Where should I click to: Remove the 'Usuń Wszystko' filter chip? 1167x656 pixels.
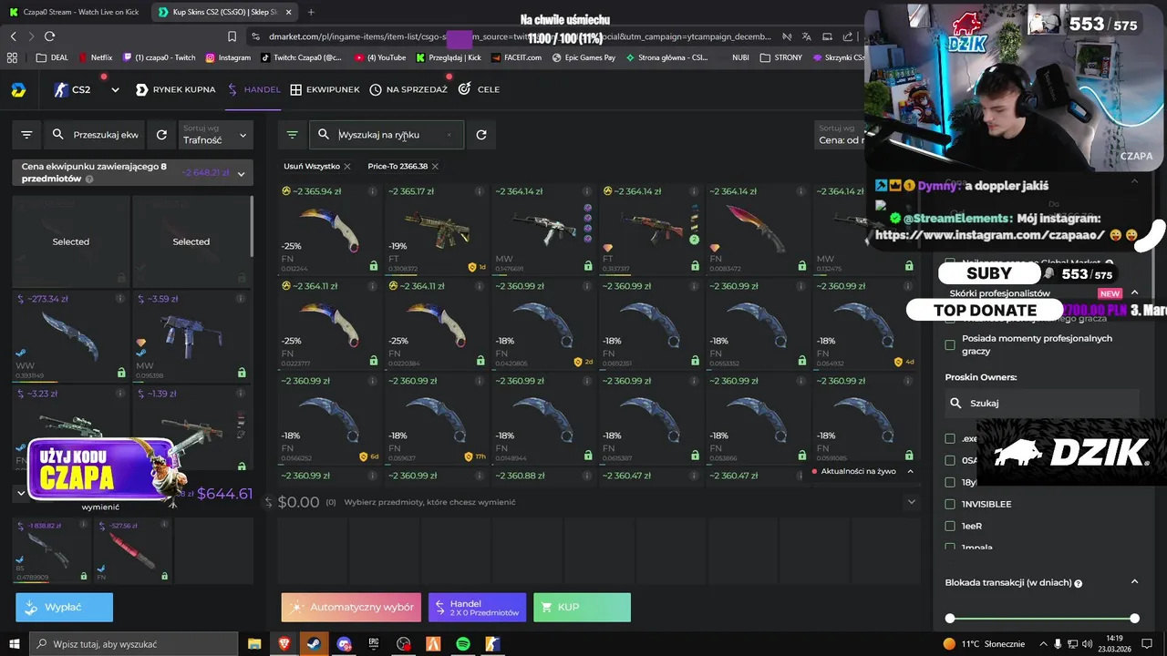(347, 166)
